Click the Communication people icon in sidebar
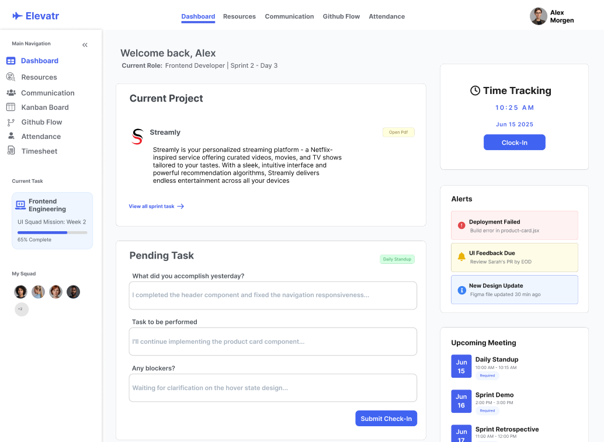This screenshot has width=604, height=442. click(11, 93)
